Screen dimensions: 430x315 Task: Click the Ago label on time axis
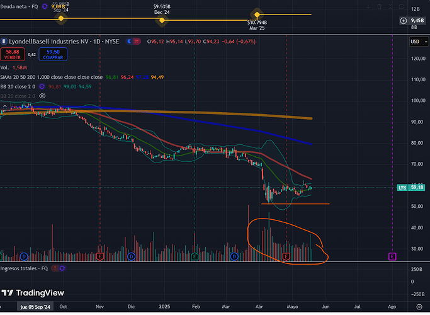pyautogui.click(x=392, y=307)
